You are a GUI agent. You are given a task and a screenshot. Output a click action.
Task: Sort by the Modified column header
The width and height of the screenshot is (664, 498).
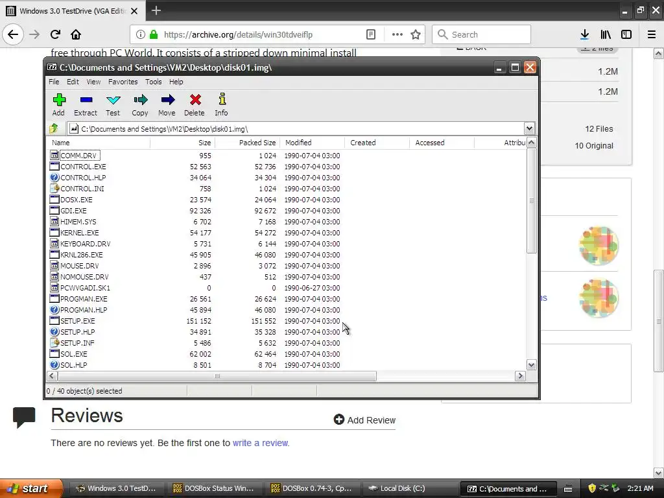[312, 143]
